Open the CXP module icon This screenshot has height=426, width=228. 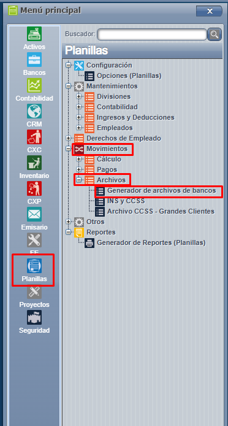point(34,188)
